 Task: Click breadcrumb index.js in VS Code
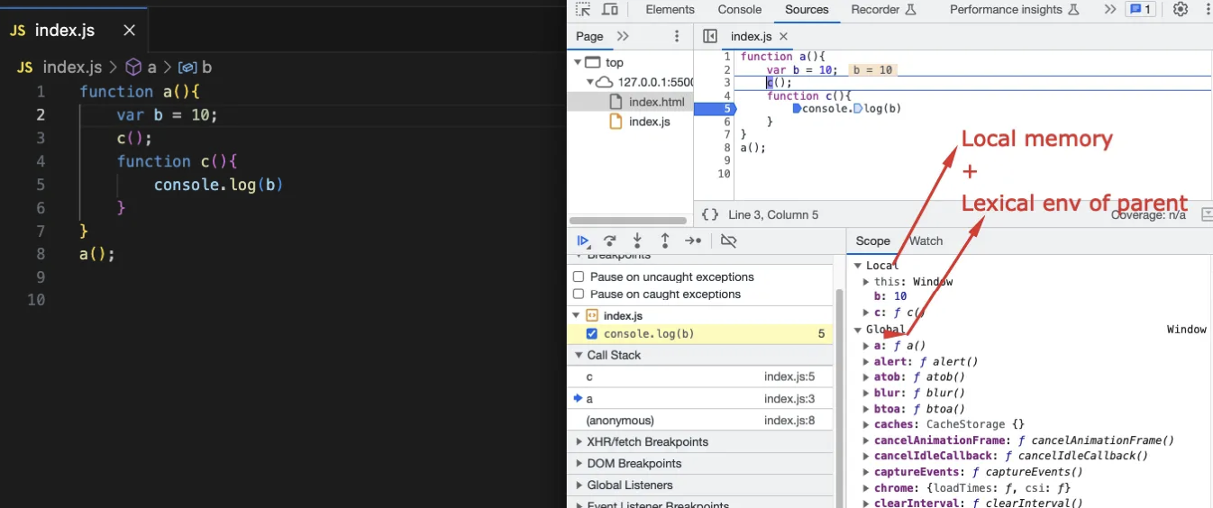pos(59,67)
